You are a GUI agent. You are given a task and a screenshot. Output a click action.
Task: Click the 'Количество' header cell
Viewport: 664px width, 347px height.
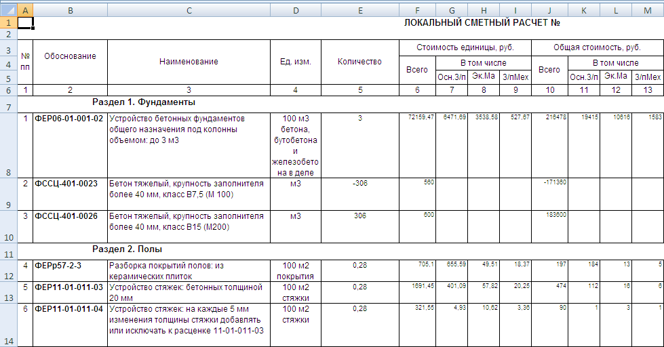(360, 62)
